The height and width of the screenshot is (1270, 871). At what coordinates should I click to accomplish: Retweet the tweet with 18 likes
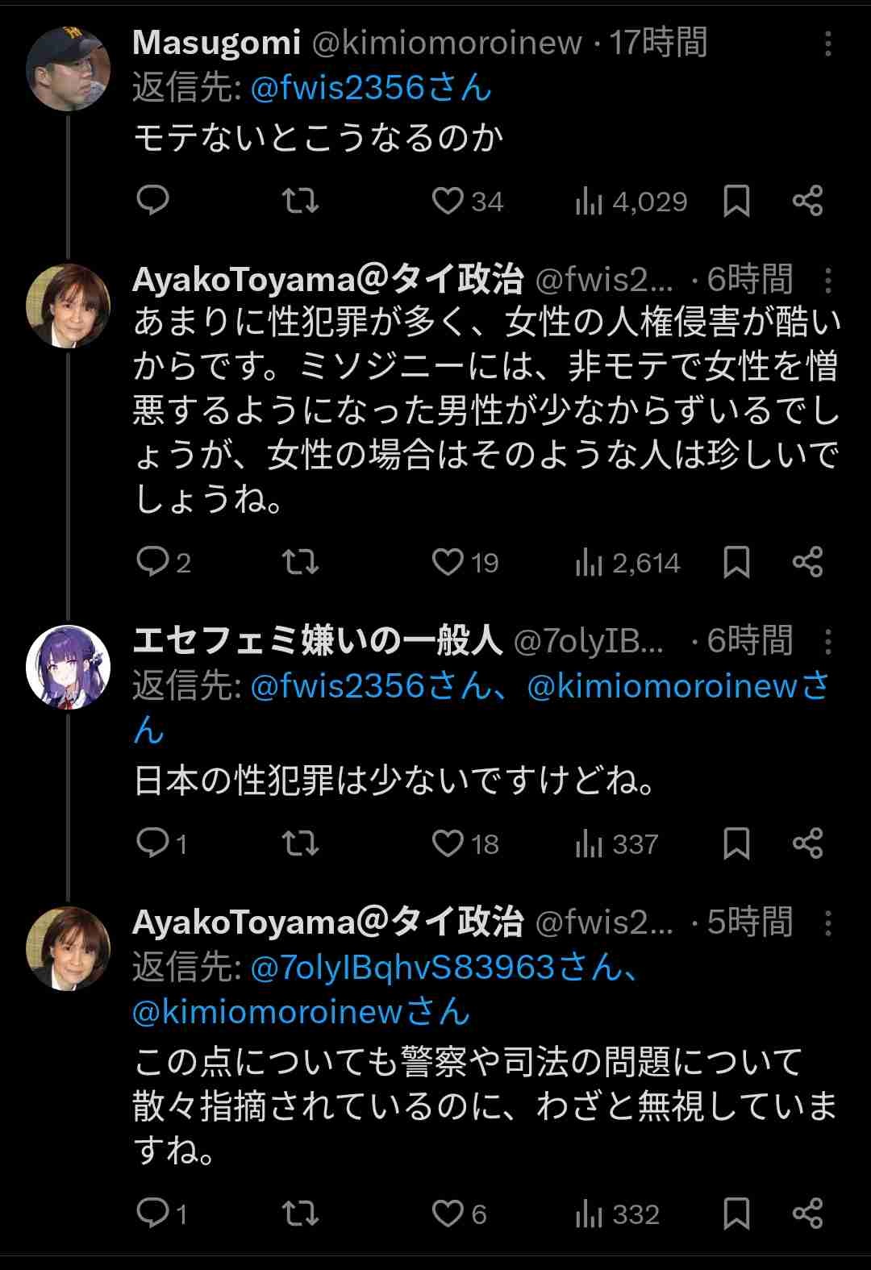[x=300, y=843]
